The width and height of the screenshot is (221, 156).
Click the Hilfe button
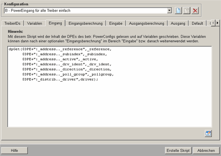point(15,150)
